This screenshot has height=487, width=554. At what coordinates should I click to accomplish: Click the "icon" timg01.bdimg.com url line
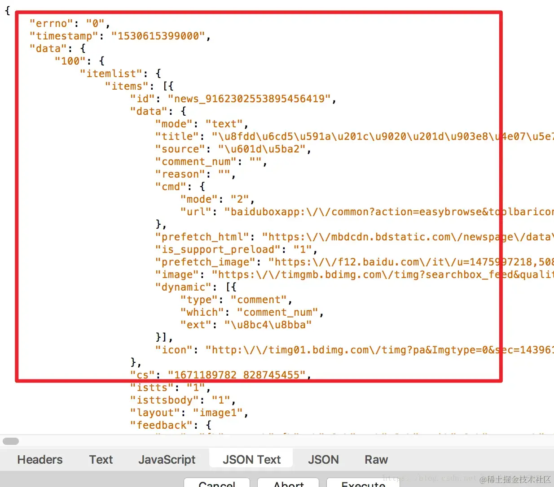coord(354,350)
